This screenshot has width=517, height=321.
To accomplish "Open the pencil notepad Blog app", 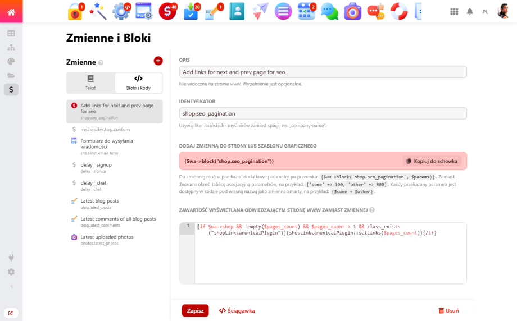I will [214, 12].
